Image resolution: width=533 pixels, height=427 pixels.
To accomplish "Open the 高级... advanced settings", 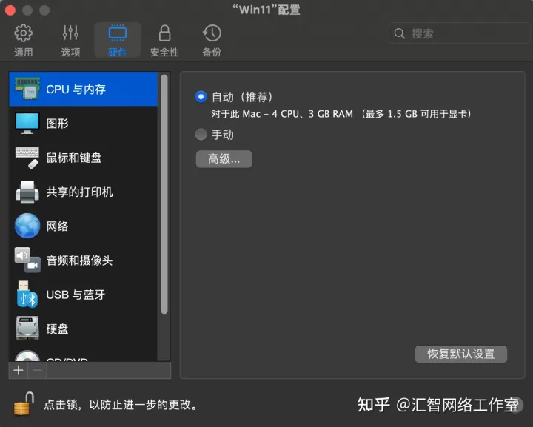I will [x=224, y=159].
